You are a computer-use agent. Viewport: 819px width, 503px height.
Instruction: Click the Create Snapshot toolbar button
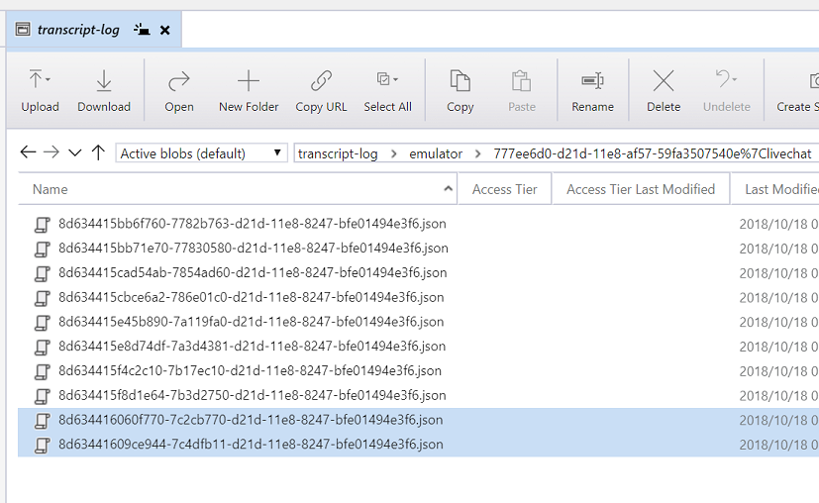(x=797, y=91)
